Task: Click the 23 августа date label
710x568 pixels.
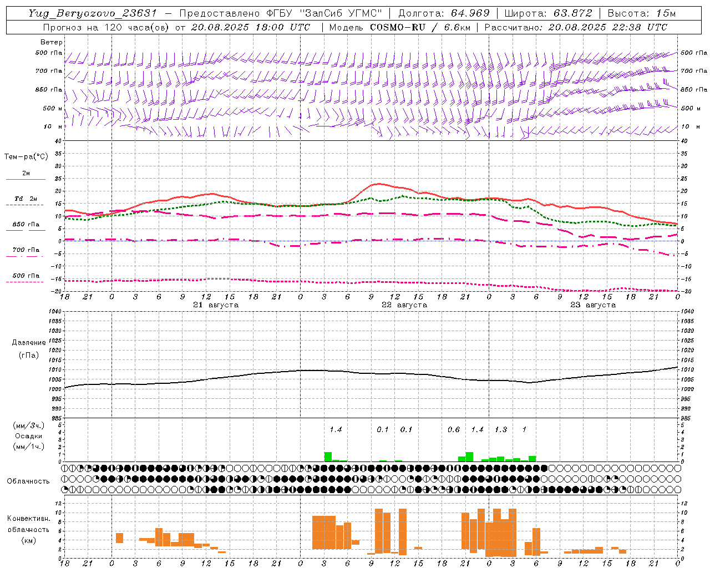Action: (593, 305)
